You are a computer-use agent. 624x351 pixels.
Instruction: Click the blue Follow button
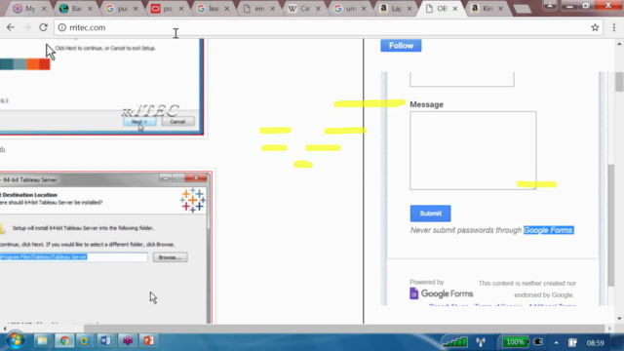click(401, 46)
